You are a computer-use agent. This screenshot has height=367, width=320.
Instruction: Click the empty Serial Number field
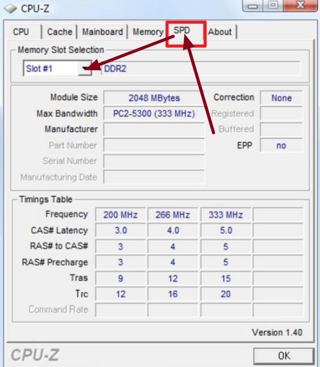[154, 161]
